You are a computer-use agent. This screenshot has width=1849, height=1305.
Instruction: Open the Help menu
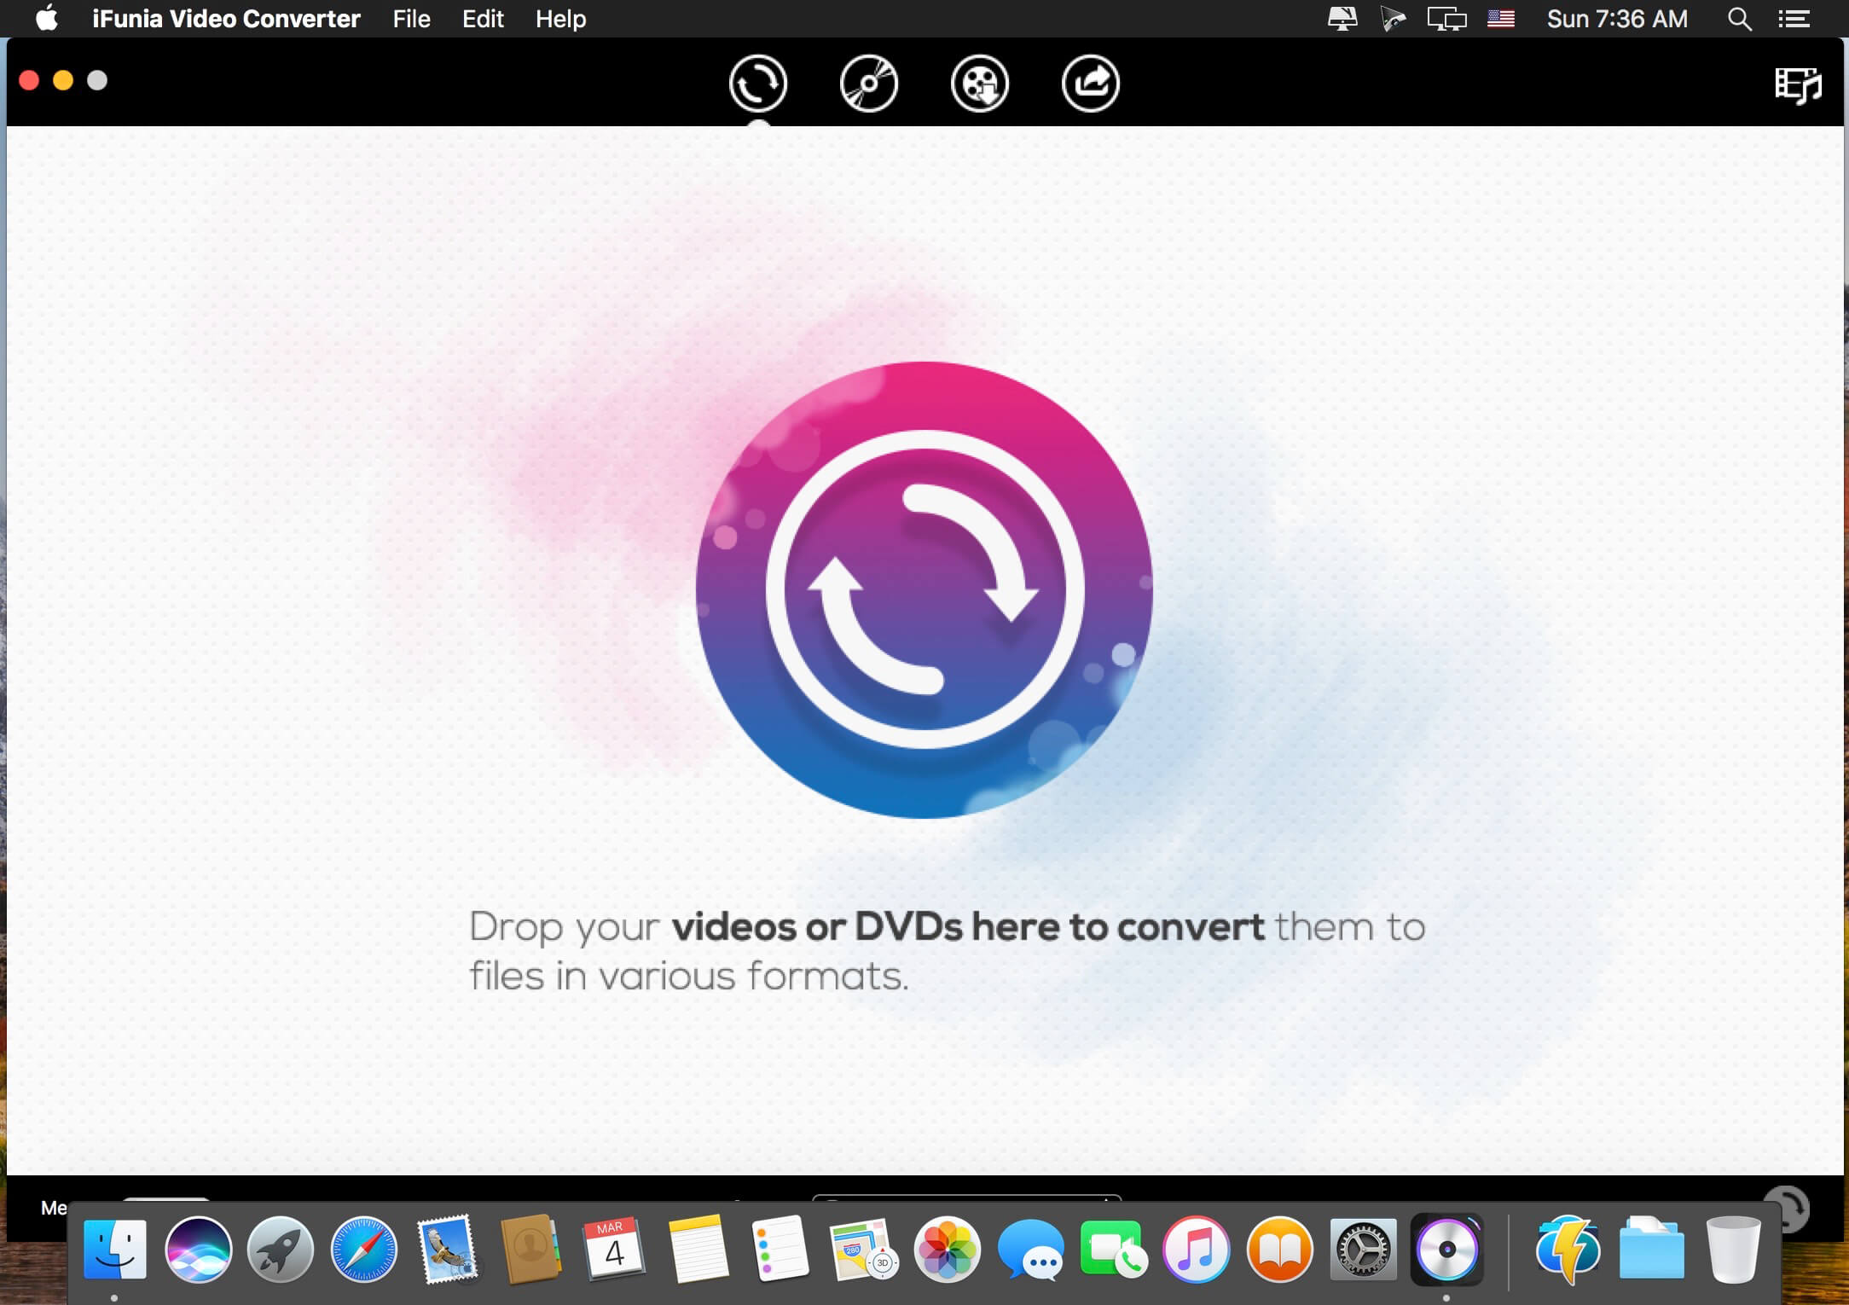click(559, 18)
